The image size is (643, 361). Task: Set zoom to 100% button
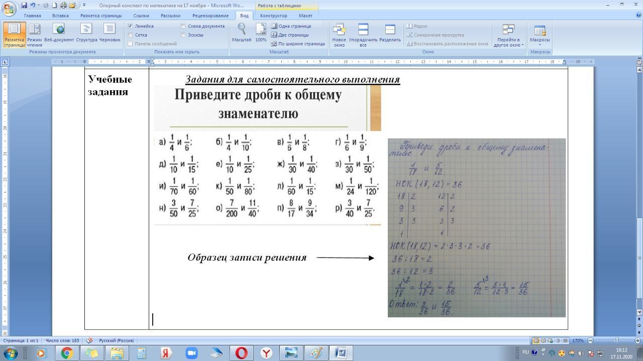click(x=261, y=33)
